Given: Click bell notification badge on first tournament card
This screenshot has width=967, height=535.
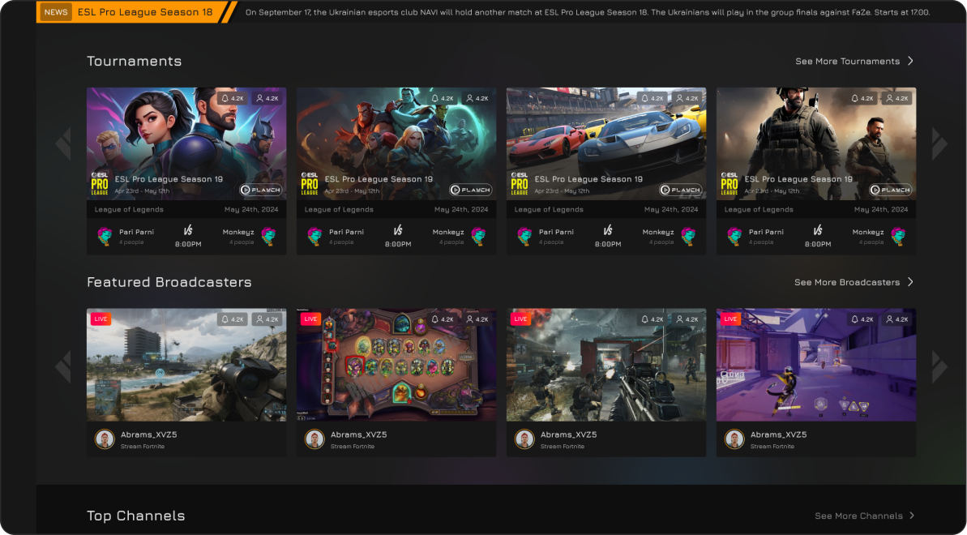Looking at the screenshot, I should [232, 98].
